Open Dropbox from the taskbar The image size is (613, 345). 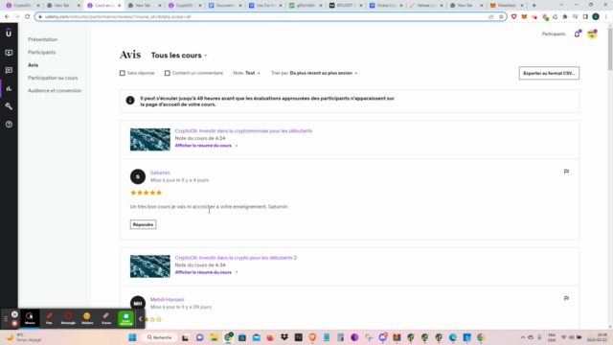284,337
